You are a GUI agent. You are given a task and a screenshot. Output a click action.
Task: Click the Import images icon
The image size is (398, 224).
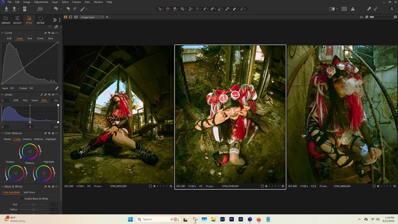tap(6, 9)
